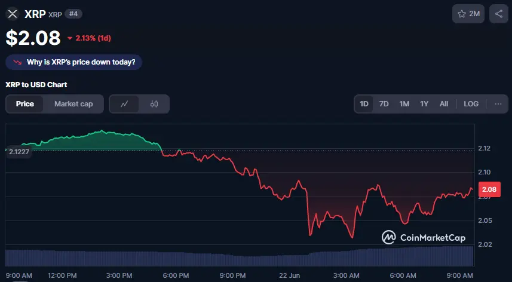
Task: Click the 'XRP to USD Chart' heading
Action: pos(36,84)
